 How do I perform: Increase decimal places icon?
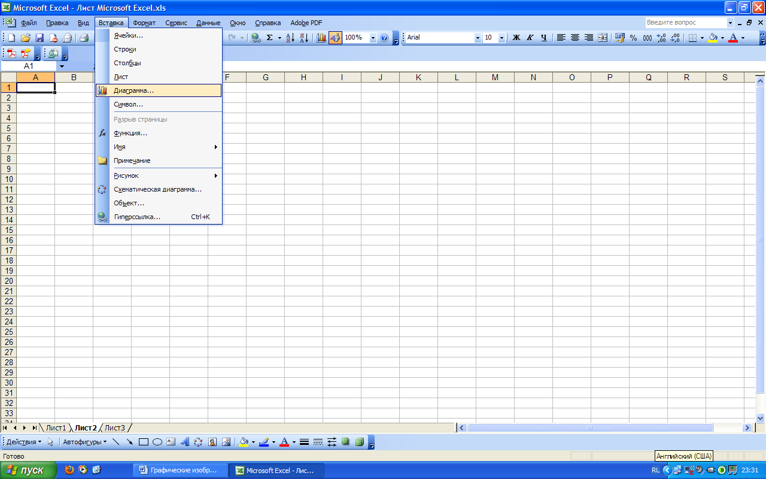click(661, 38)
